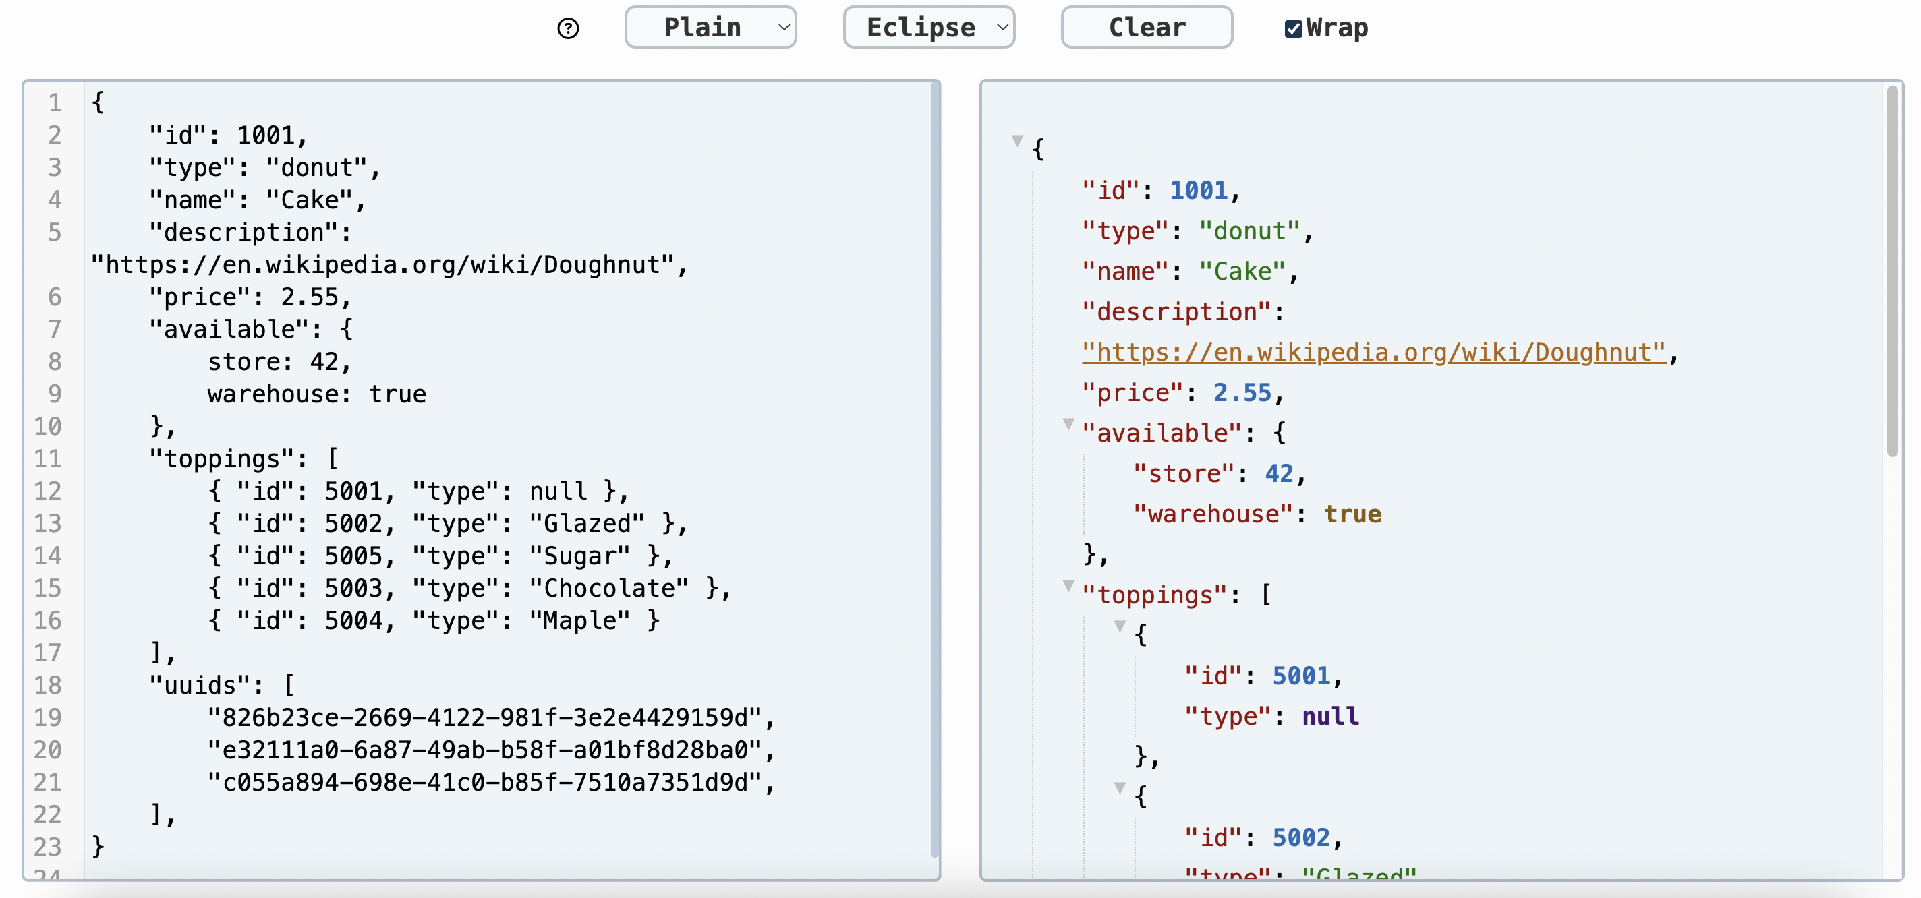Place cursor on "id": 1001 editor line
1921x898 pixels.
(228, 136)
